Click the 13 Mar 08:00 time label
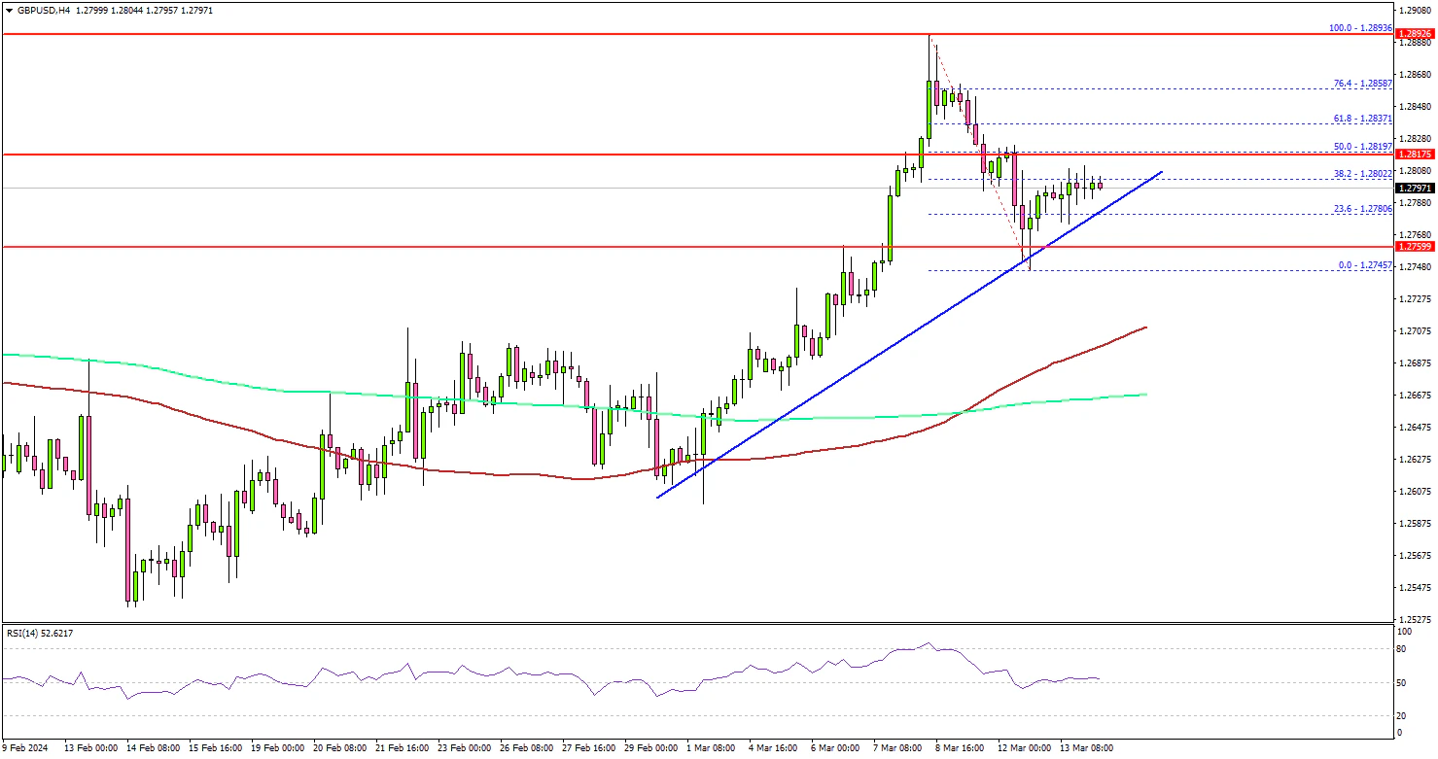Image resolution: width=1438 pixels, height=759 pixels. click(x=1086, y=748)
